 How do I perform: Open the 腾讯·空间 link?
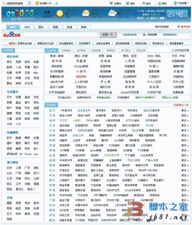point(130,56)
